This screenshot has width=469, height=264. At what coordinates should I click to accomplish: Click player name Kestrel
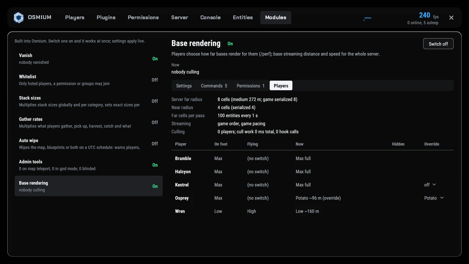[x=182, y=185]
